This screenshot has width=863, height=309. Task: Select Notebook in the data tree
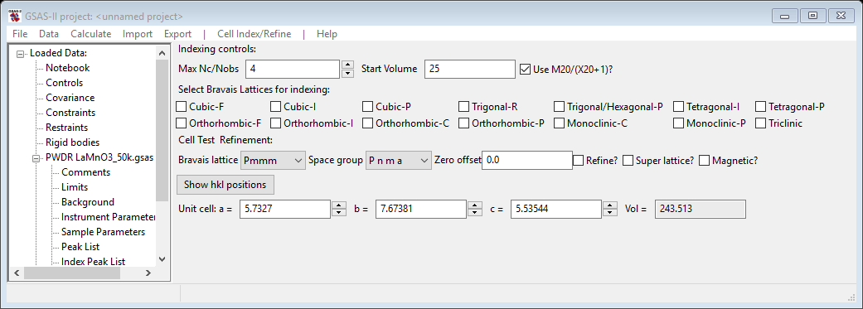click(68, 68)
